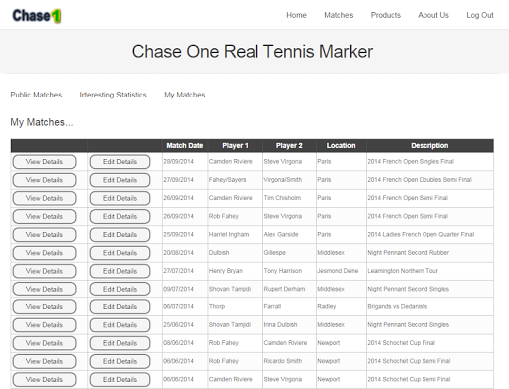This screenshot has height=389, width=509.
Task: Edit details of Camden Riviere vs Tim Chisholm
Action: click(120, 198)
